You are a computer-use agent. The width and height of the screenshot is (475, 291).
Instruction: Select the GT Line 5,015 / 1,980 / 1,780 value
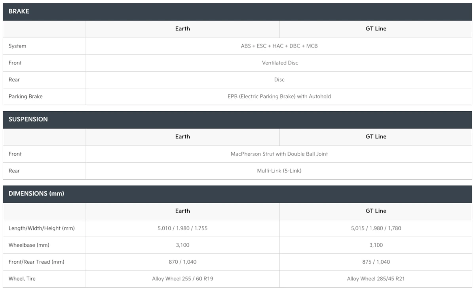tap(376, 228)
